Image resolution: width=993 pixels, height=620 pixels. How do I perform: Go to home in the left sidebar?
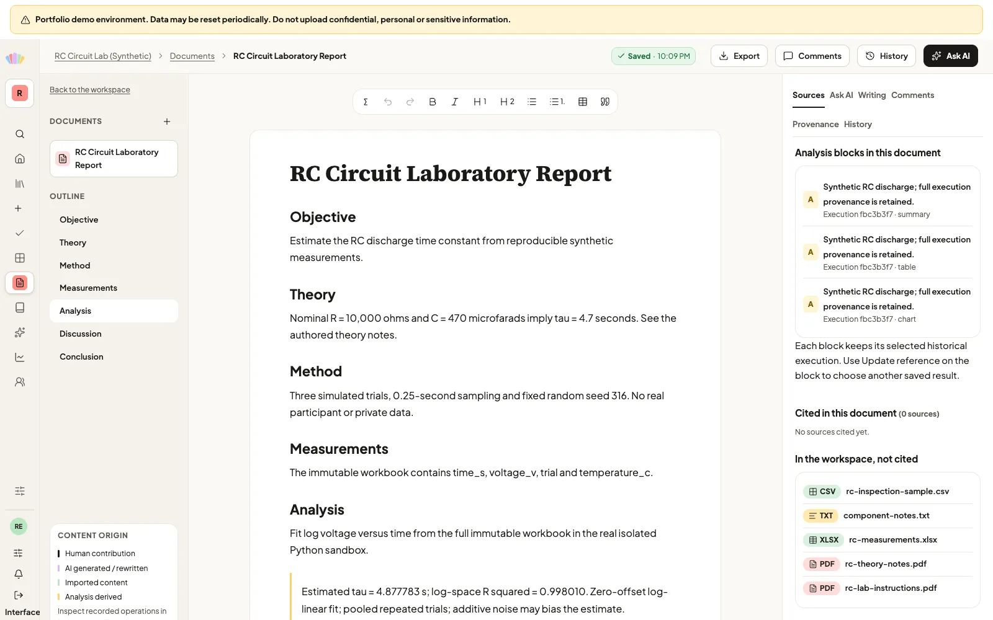tap(20, 159)
